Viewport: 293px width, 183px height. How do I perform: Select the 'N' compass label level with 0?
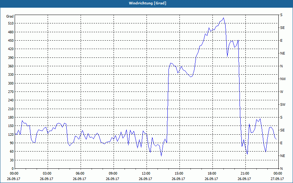281,169
